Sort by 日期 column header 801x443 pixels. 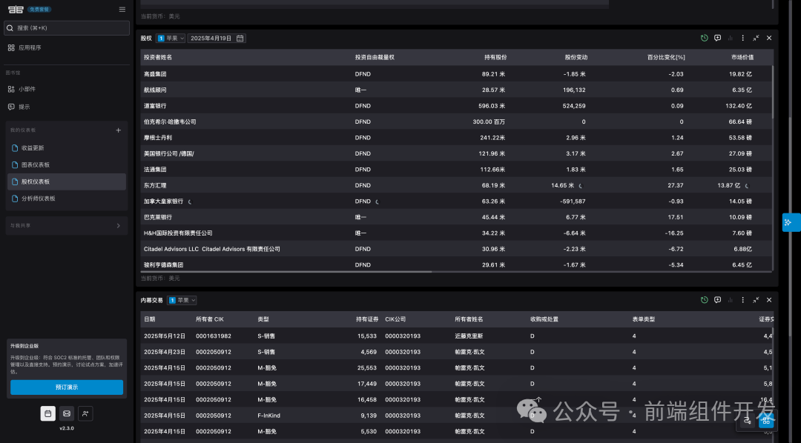tap(149, 319)
